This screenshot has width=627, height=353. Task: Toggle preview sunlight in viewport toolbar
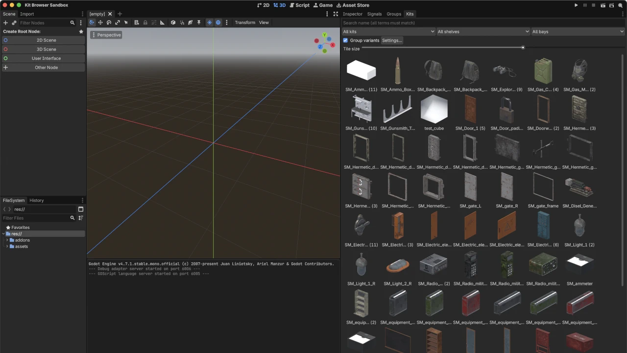pyautogui.click(x=209, y=23)
